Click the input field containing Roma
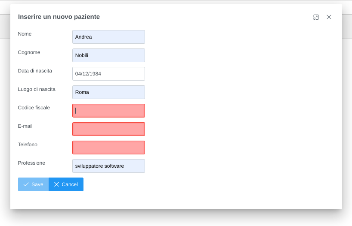The height and width of the screenshot is (226, 352). (108, 92)
